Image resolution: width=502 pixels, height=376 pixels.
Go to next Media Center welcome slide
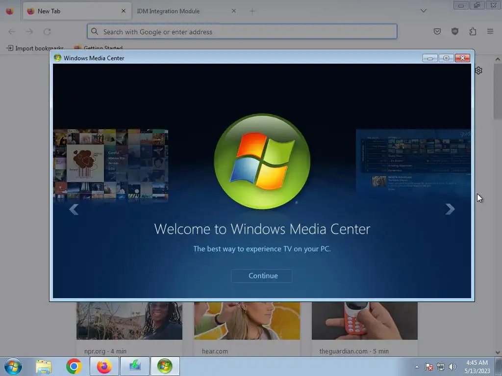pyautogui.click(x=450, y=209)
